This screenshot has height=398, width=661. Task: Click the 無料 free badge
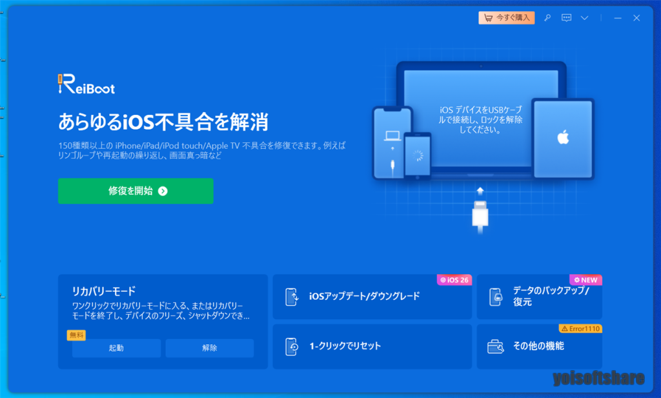tap(76, 335)
